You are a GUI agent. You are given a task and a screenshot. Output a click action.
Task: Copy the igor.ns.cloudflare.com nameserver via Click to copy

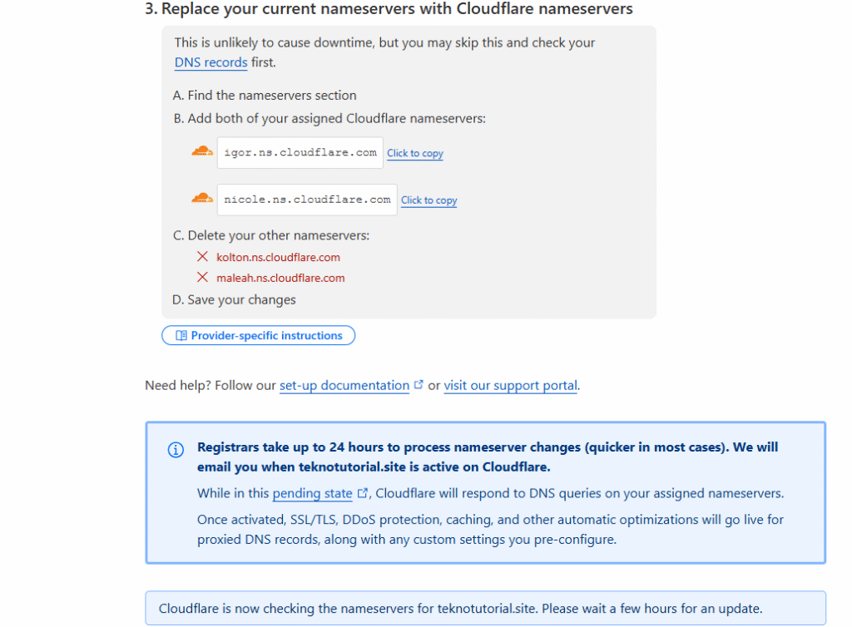pos(415,153)
